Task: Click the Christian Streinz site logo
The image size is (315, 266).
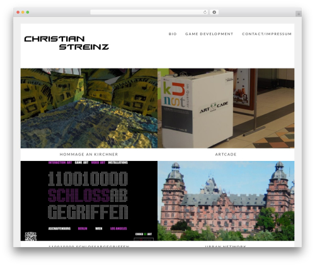Action: (67, 43)
